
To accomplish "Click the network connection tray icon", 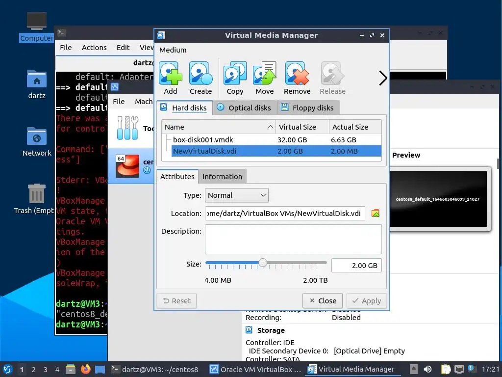I will tap(459, 369).
